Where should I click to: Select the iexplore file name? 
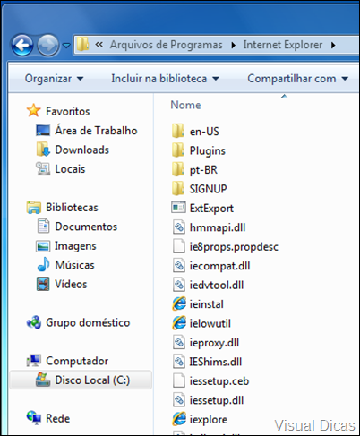tap(209, 420)
